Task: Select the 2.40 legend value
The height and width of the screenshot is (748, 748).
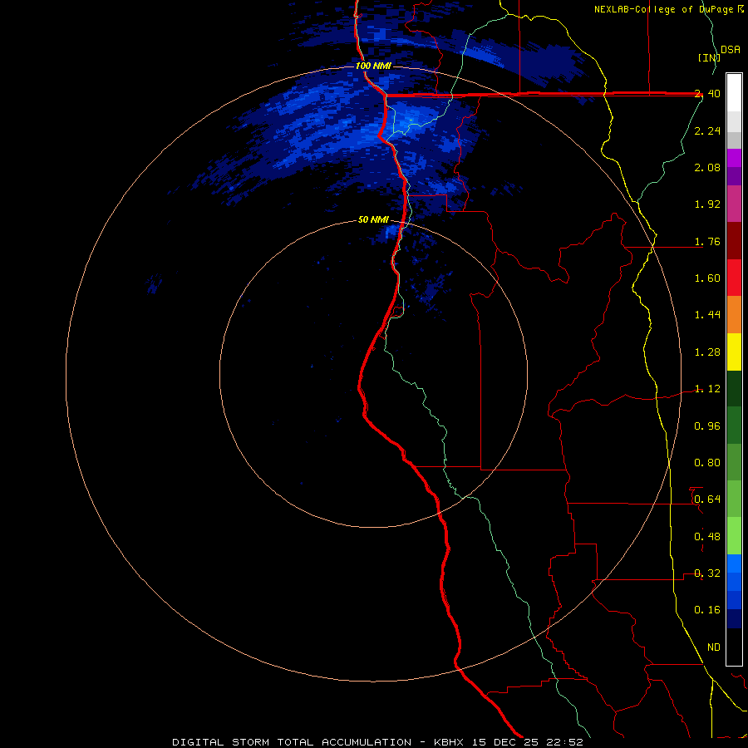Action: [x=707, y=93]
